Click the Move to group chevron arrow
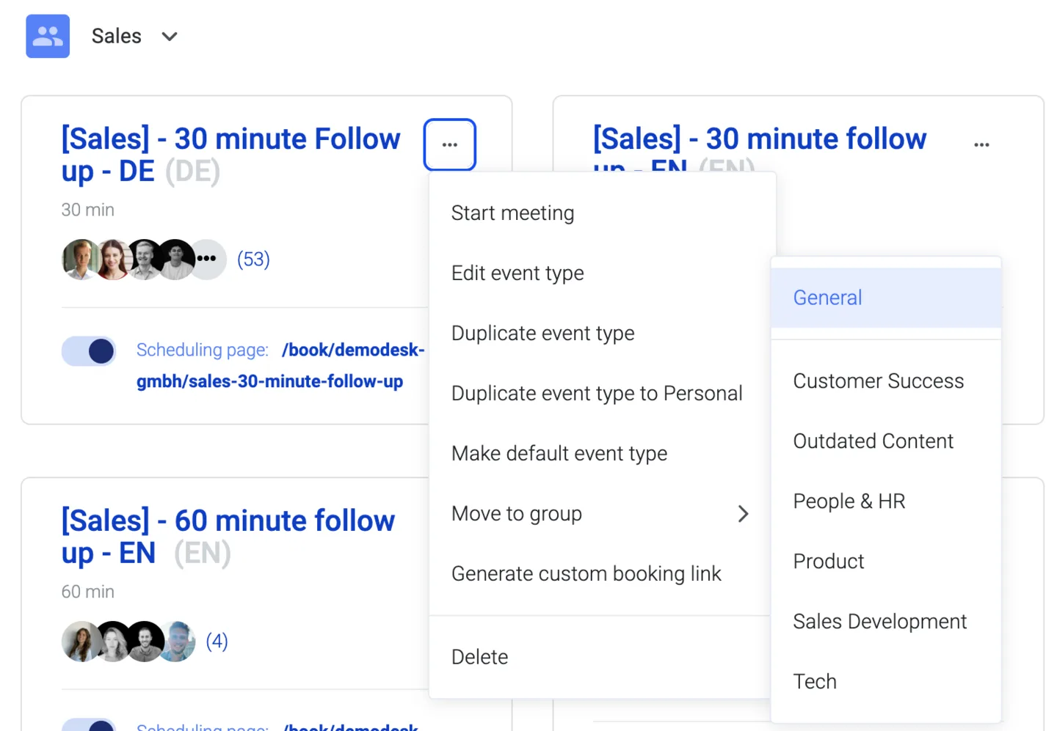The height and width of the screenshot is (731, 1057). pyautogui.click(x=743, y=514)
